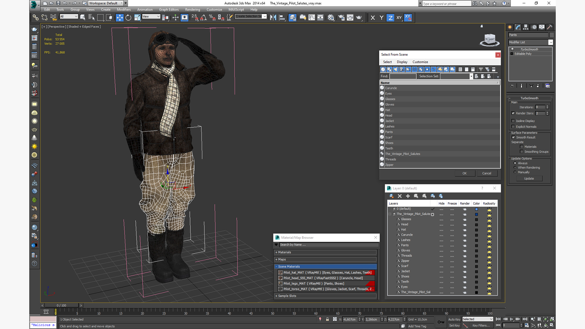Collapse The_Vintage_Pilot_Salute layer tree
The width and height of the screenshot is (585, 329).
click(390, 214)
